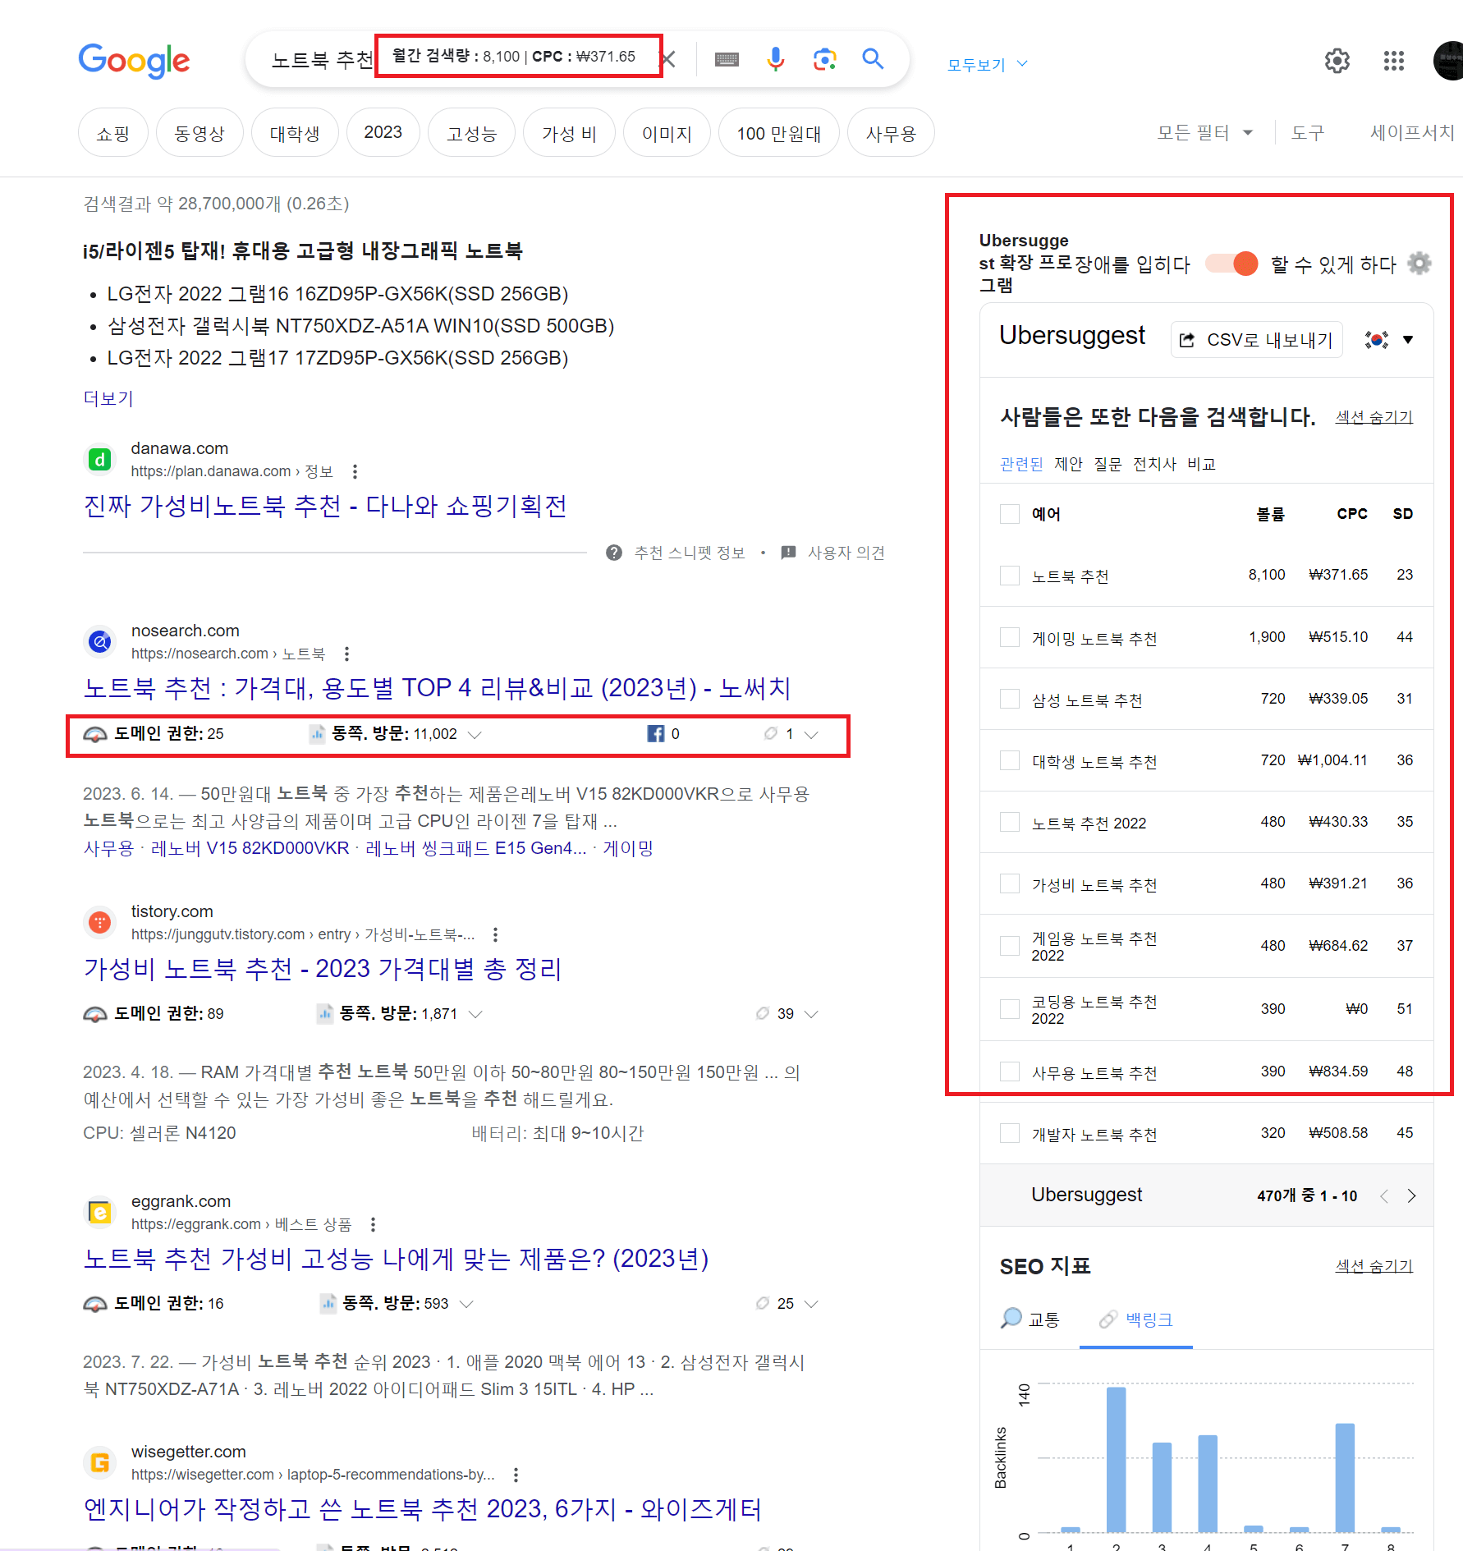Click the tallest backlinks chart bar
The image size is (1463, 1551).
pyautogui.click(x=1116, y=1460)
